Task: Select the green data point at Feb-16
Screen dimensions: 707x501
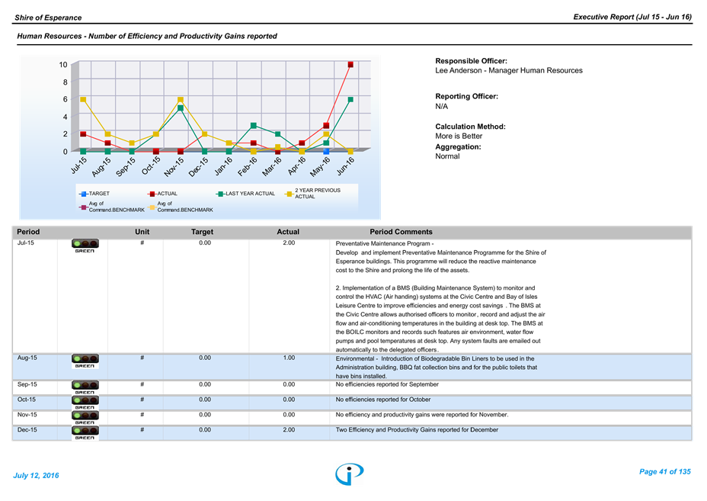Action: [254, 126]
